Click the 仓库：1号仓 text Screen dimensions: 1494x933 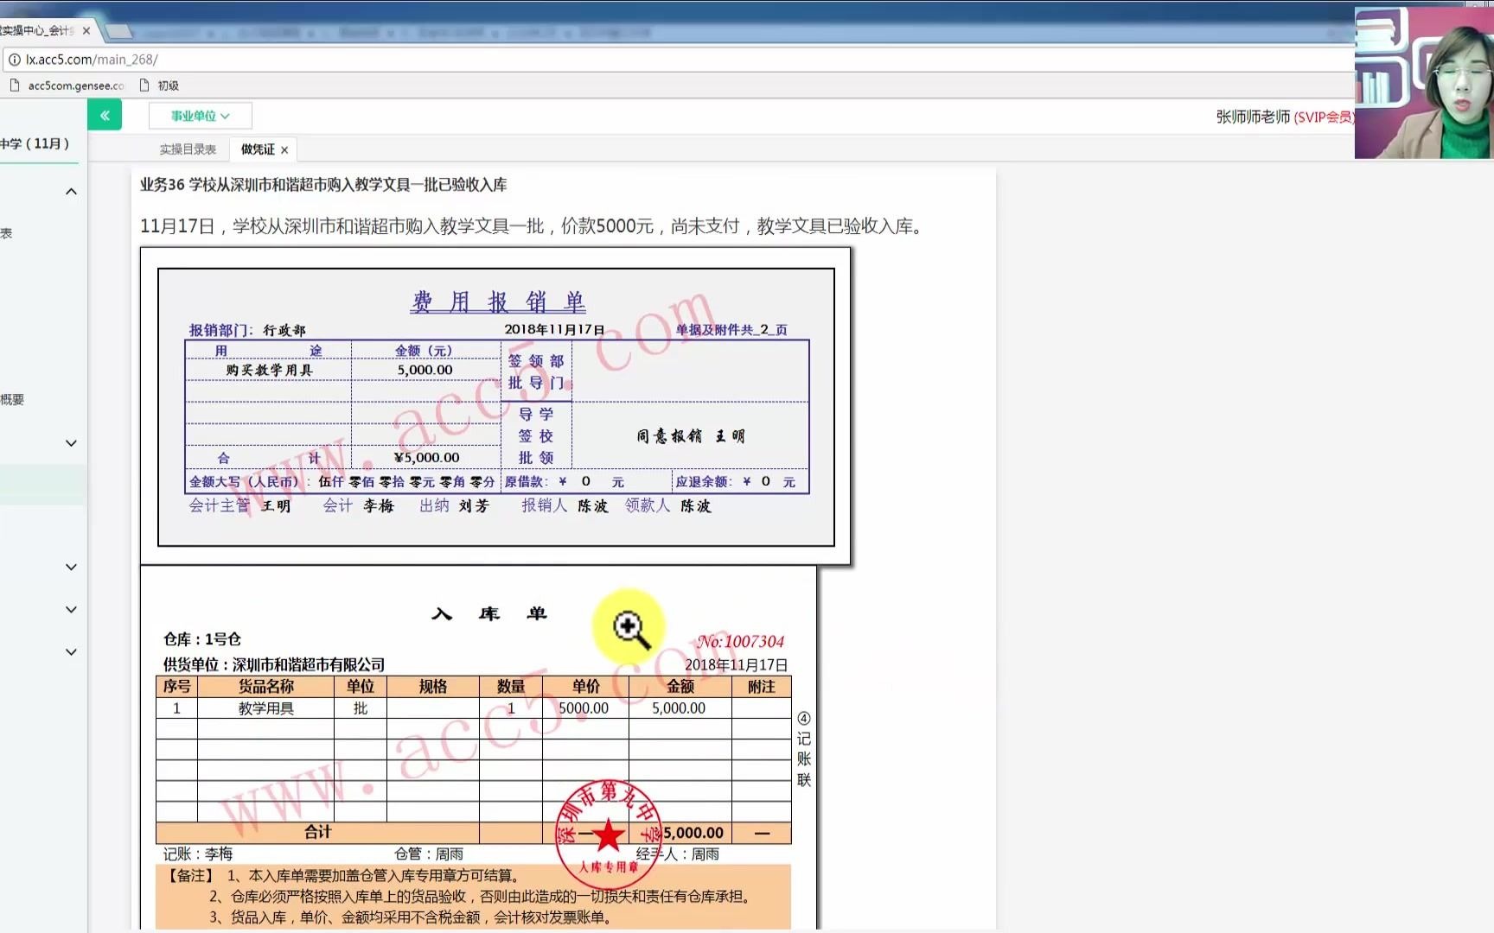point(202,639)
